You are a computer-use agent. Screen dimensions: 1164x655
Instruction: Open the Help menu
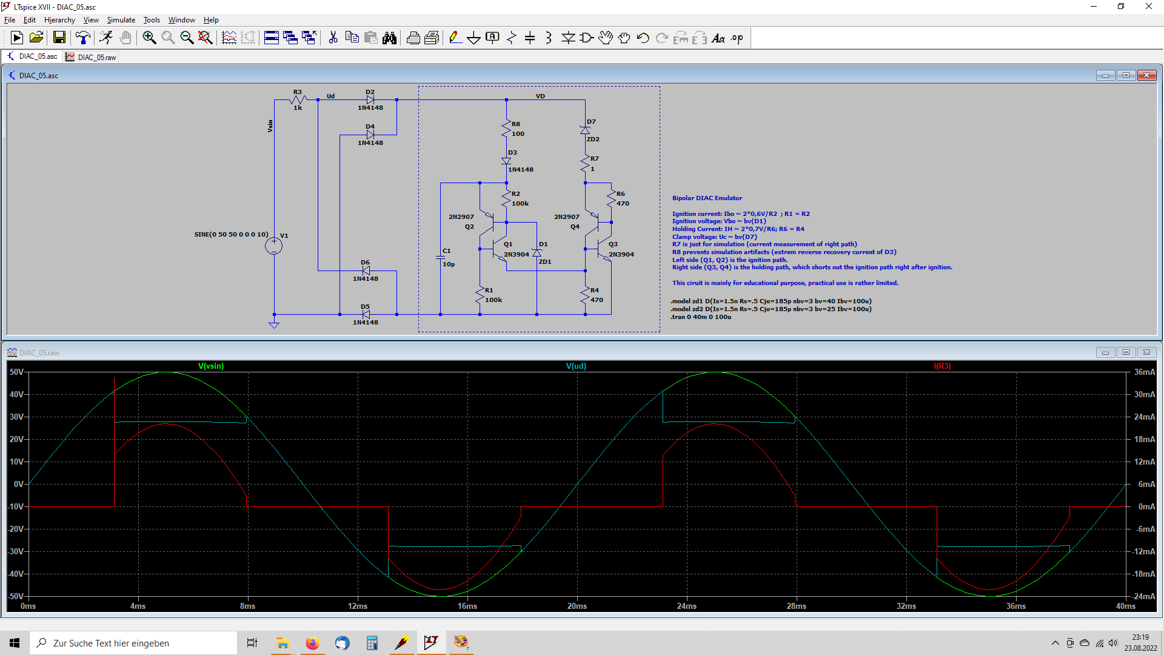pyautogui.click(x=211, y=20)
